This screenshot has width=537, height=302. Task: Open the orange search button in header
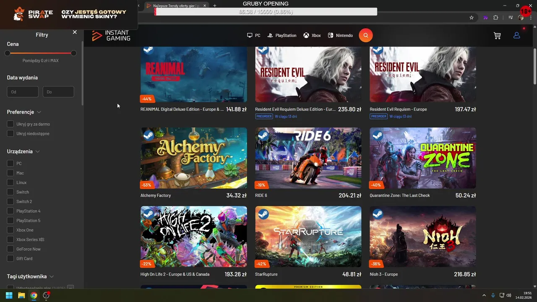point(365,35)
